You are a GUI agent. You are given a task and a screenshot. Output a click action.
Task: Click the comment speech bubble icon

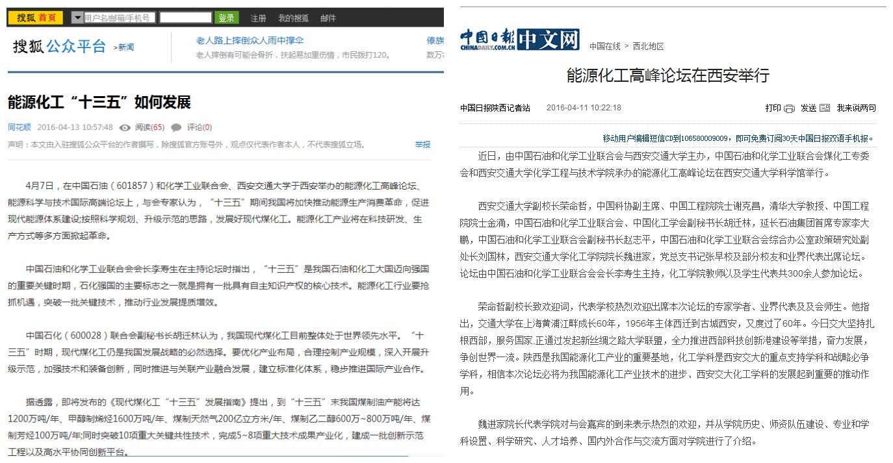[176, 127]
